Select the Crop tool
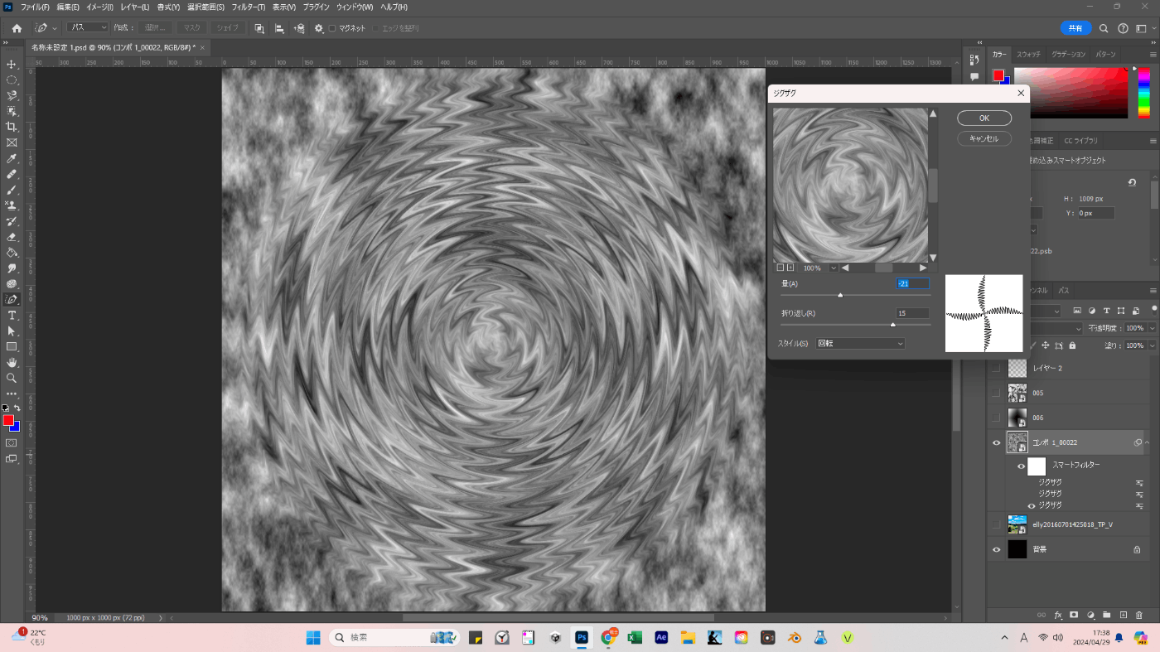The image size is (1160, 652). coord(12,127)
